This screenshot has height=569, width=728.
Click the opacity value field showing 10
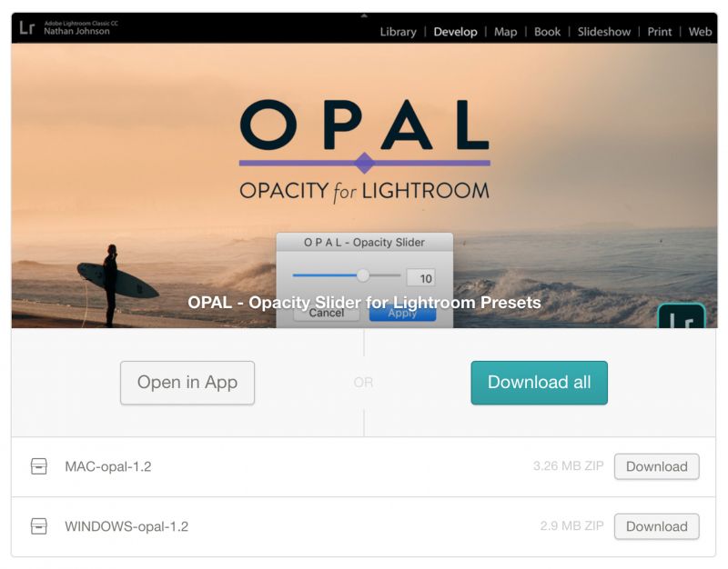(421, 278)
